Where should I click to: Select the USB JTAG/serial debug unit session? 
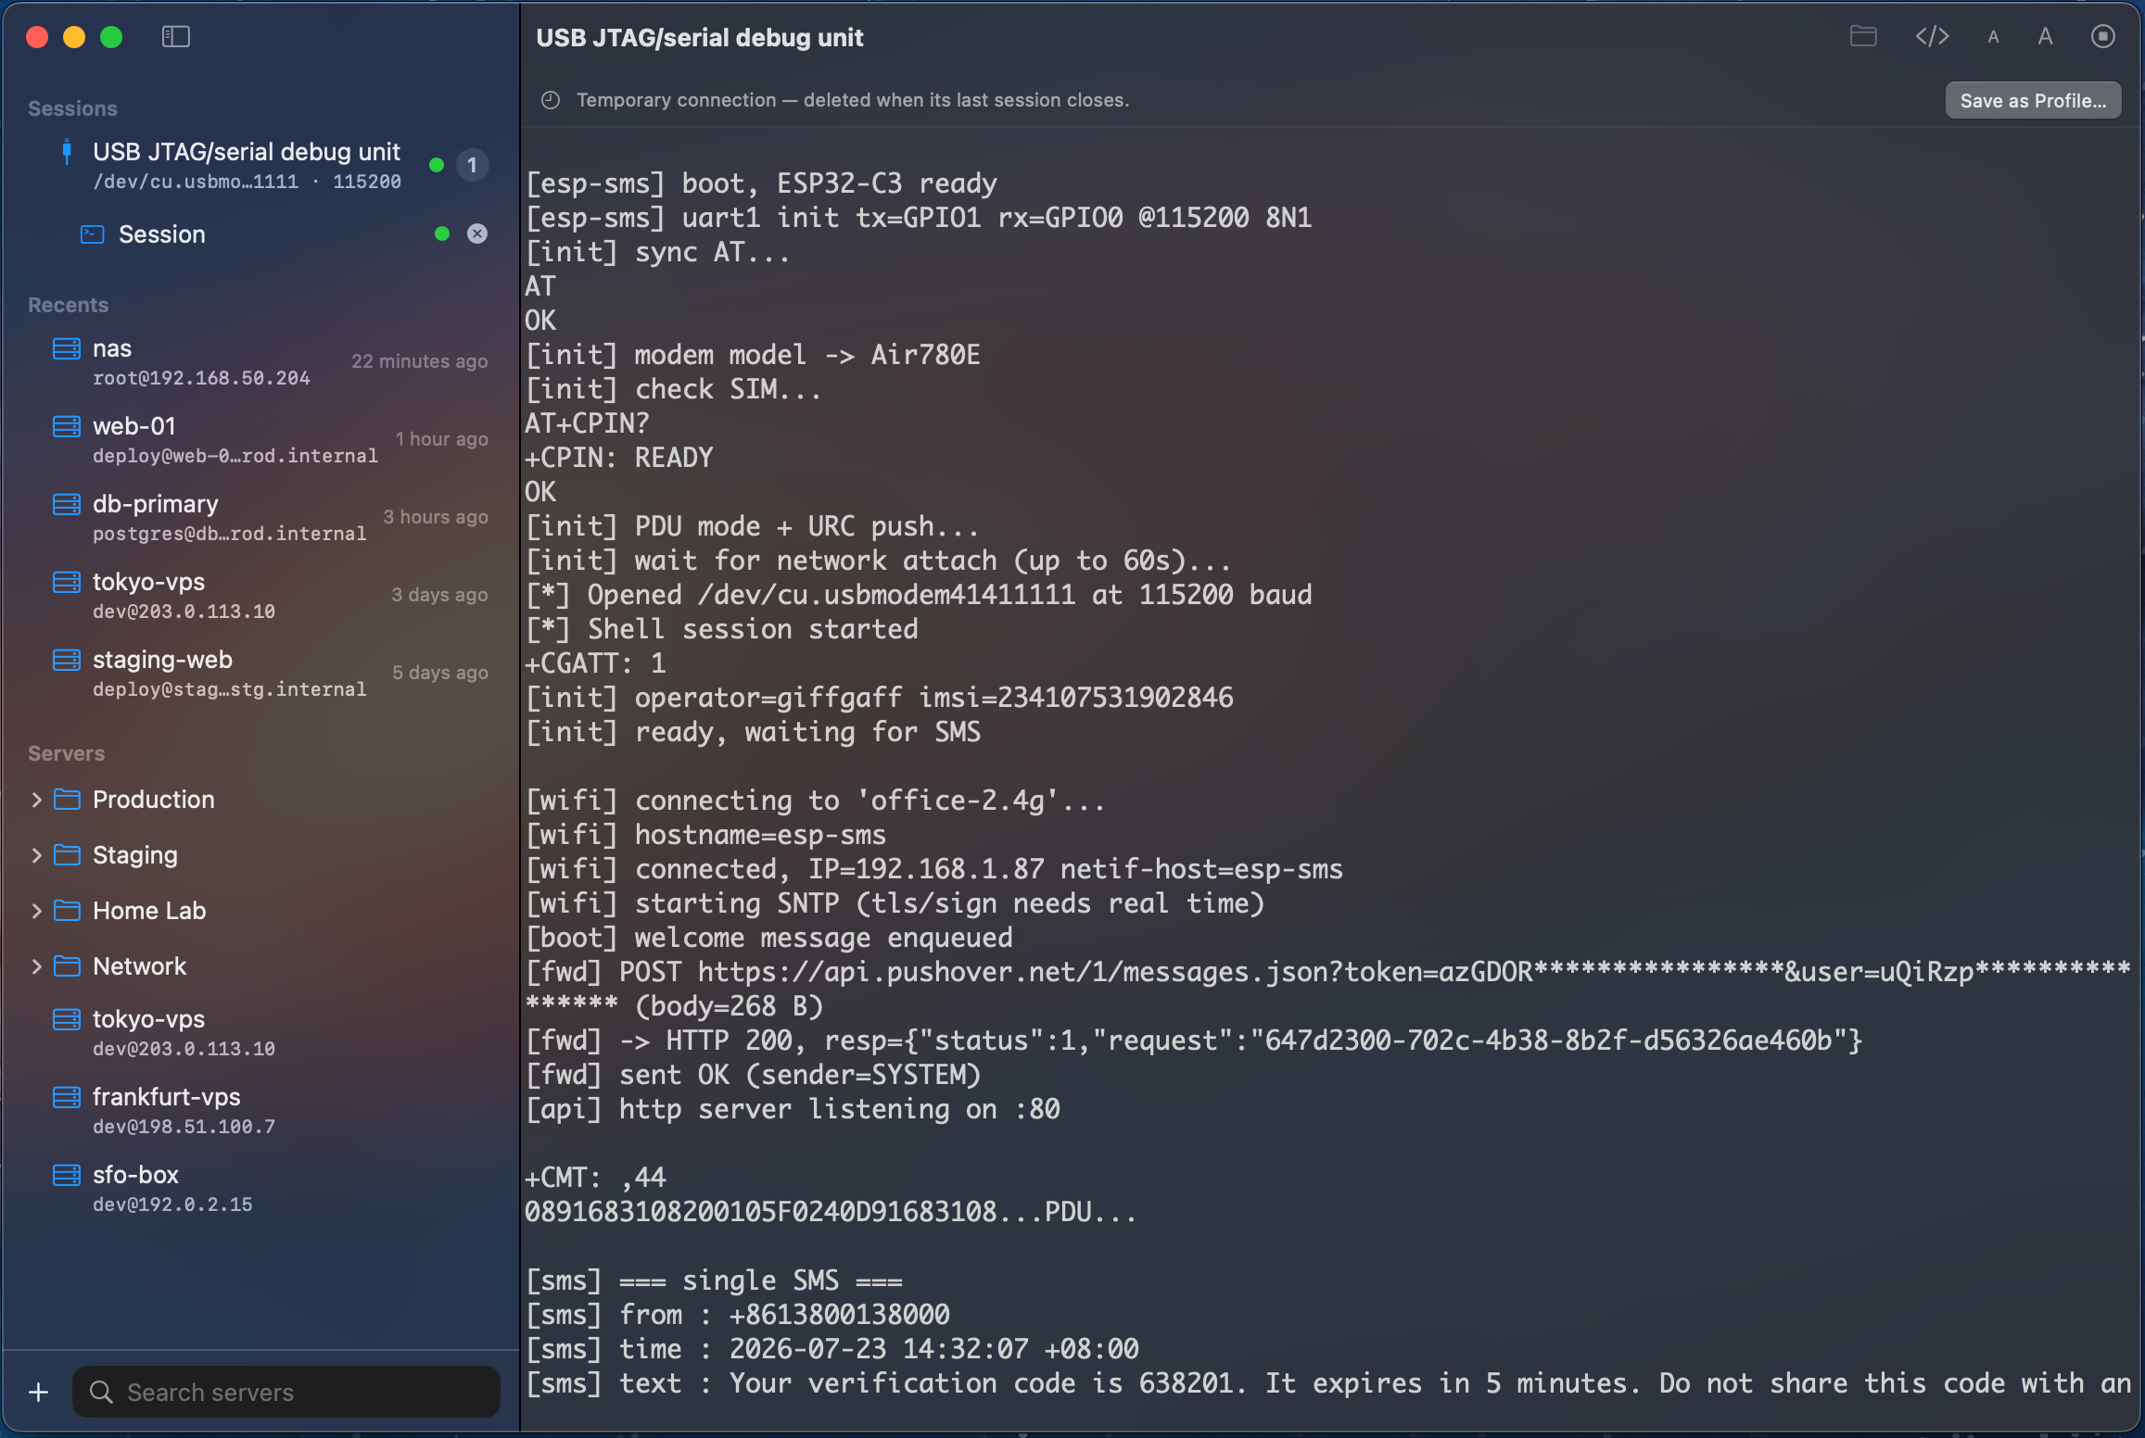260,165
